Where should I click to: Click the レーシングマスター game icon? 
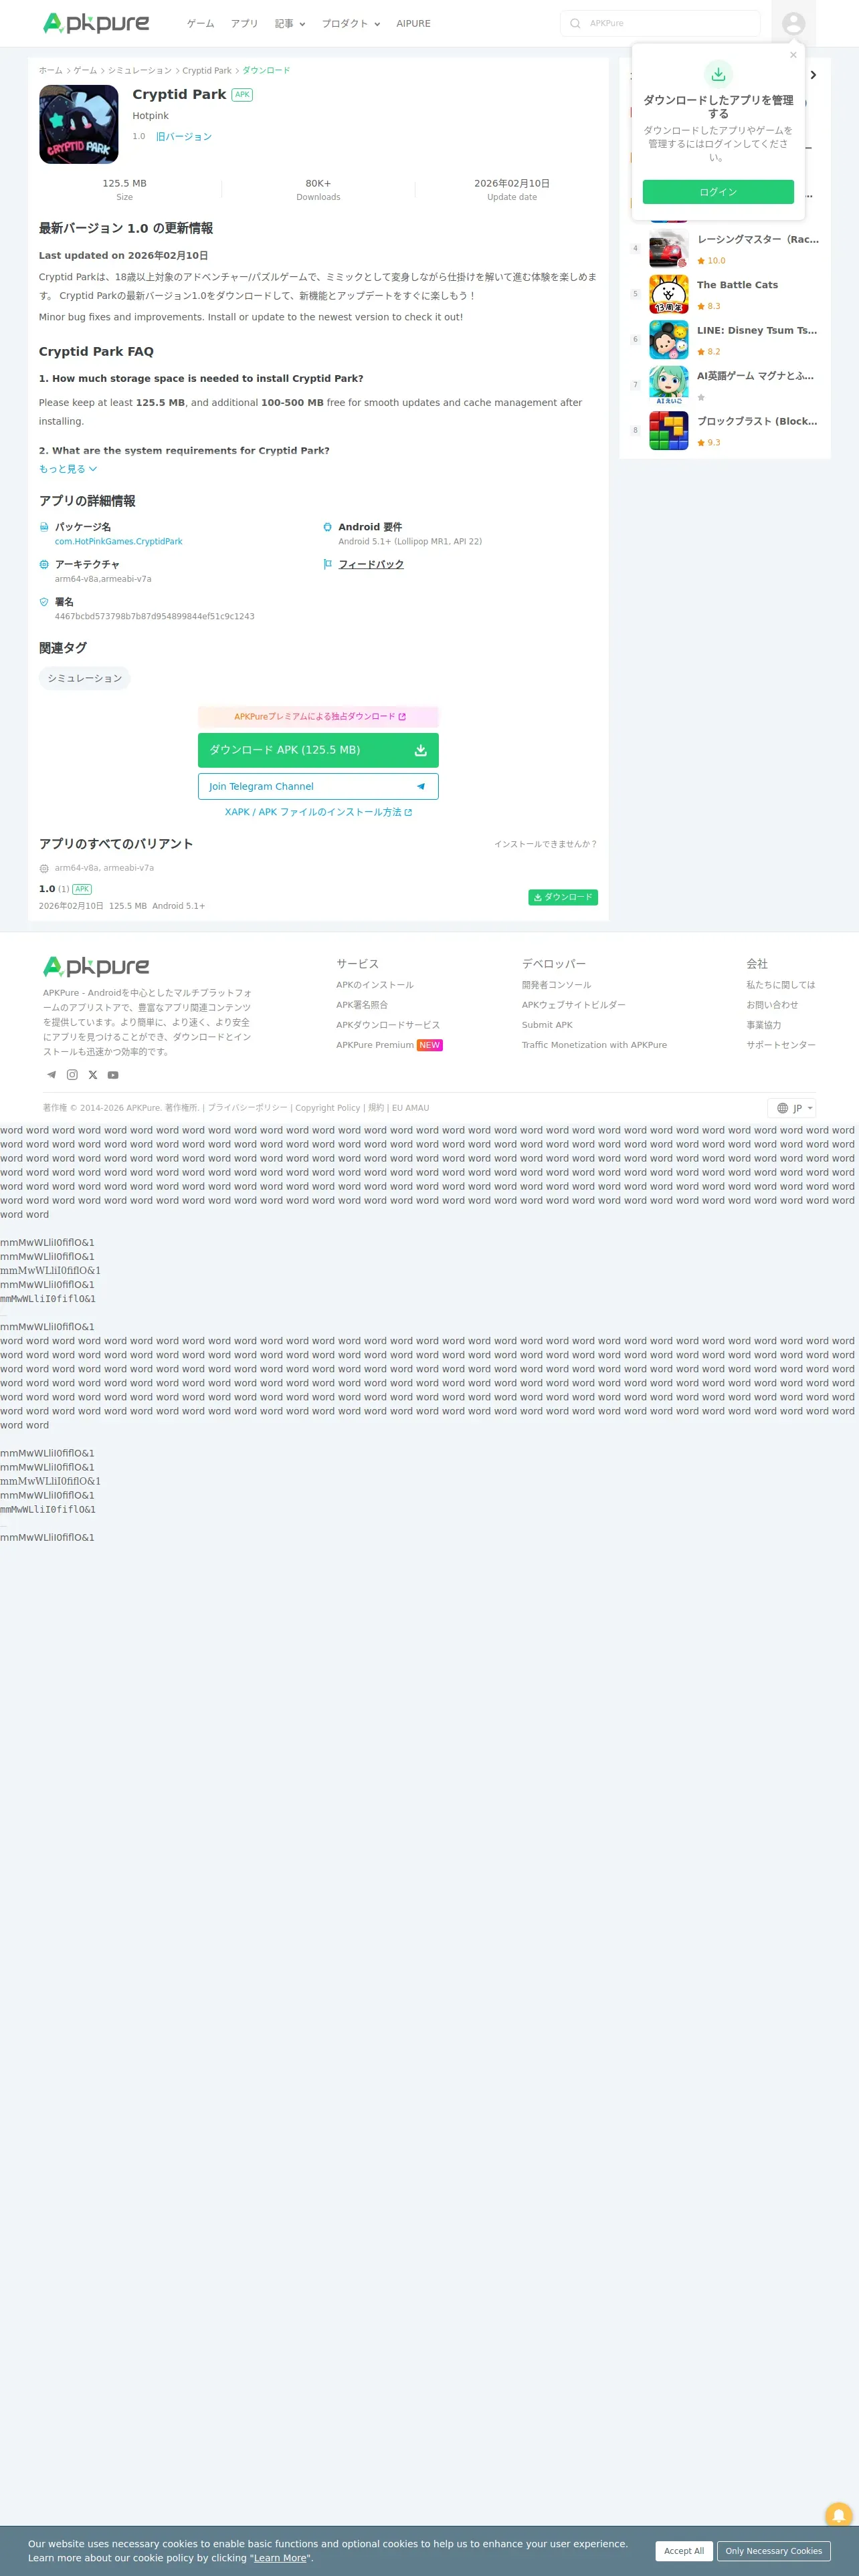(668, 249)
